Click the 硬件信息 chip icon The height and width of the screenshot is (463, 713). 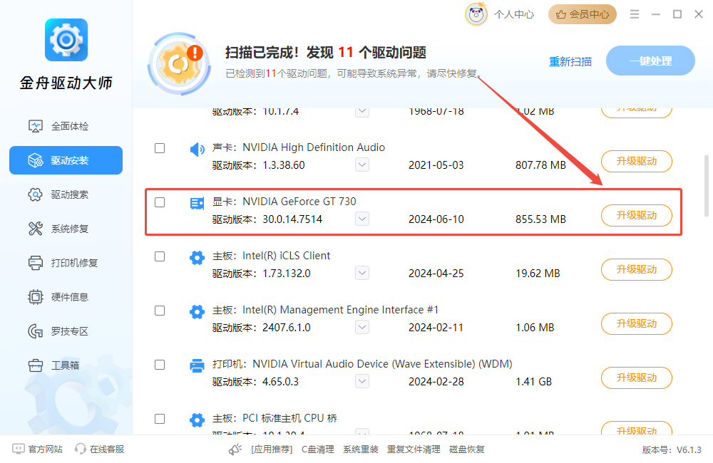tap(36, 297)
